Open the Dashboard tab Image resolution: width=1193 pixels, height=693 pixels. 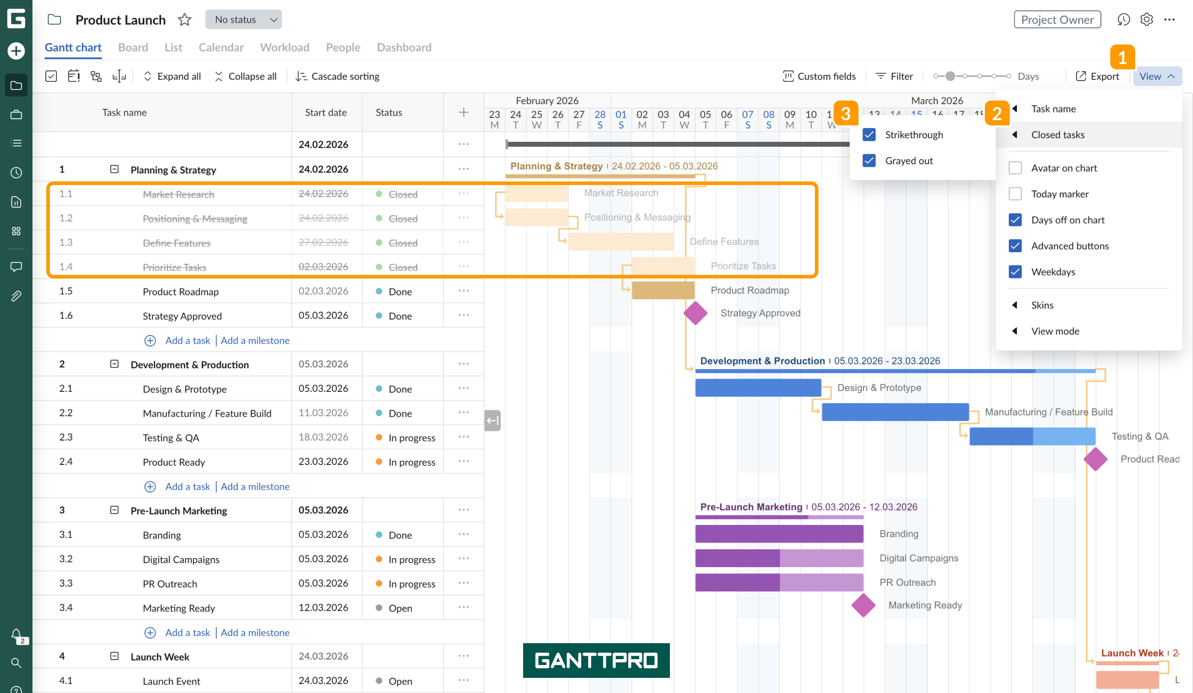pyautogui.click(x=403, y=47)
